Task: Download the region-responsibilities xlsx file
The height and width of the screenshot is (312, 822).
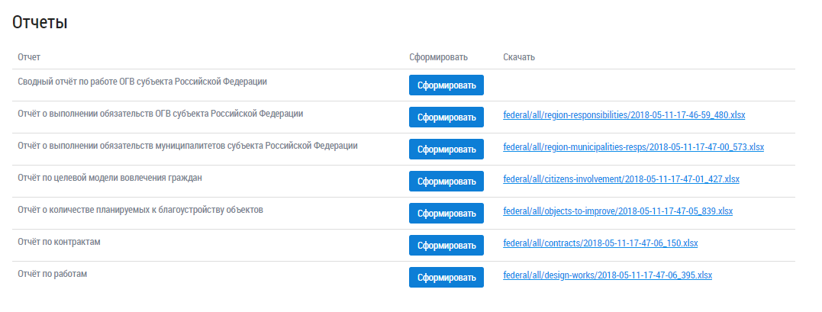Action: point(624,115)
